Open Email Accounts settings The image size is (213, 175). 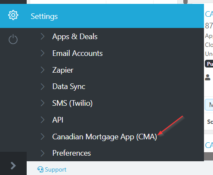click(77, 53)
